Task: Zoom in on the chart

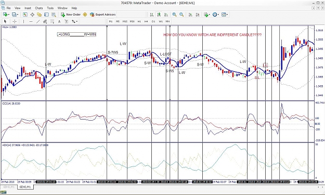Action: pos(174,15)
